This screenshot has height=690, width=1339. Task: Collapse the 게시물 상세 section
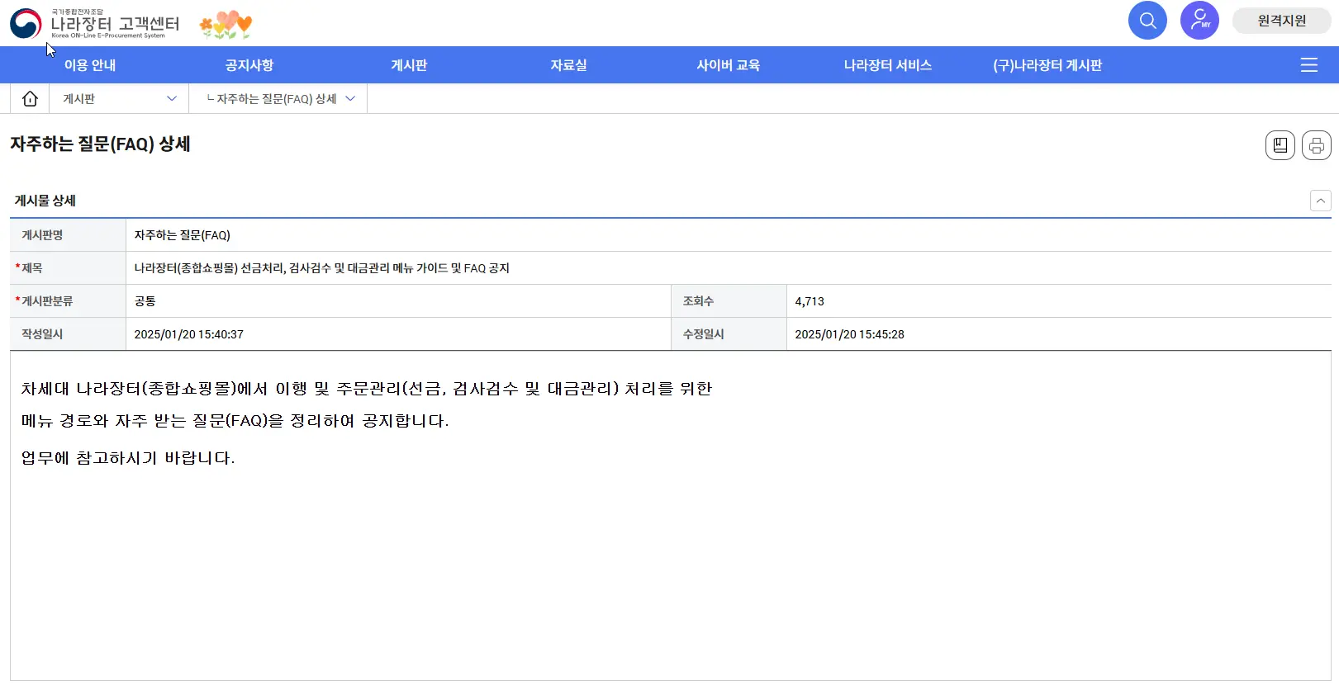pos(1321,201)
